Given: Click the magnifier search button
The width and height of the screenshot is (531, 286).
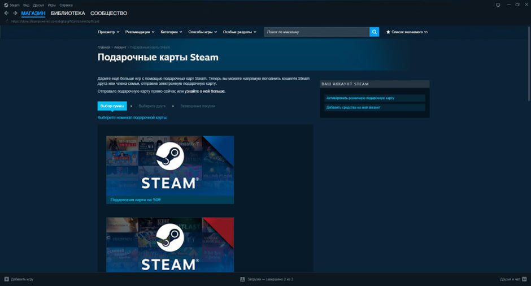Looking at the screenshot, I should tap(374, 32).
